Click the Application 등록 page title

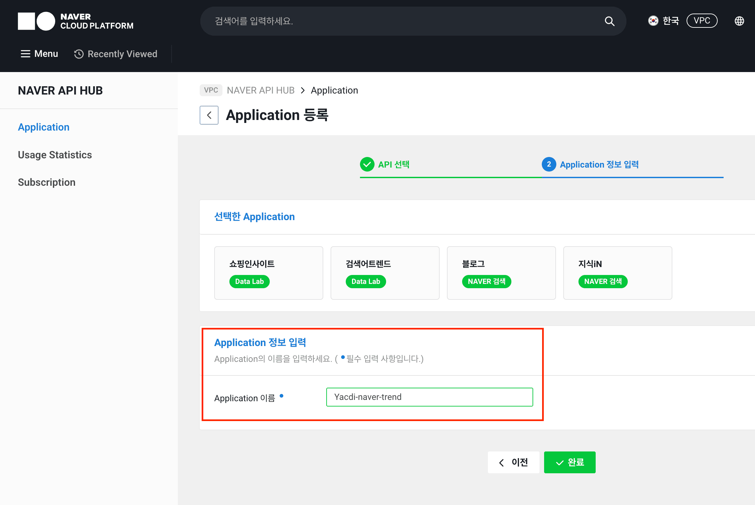point(277,115)
